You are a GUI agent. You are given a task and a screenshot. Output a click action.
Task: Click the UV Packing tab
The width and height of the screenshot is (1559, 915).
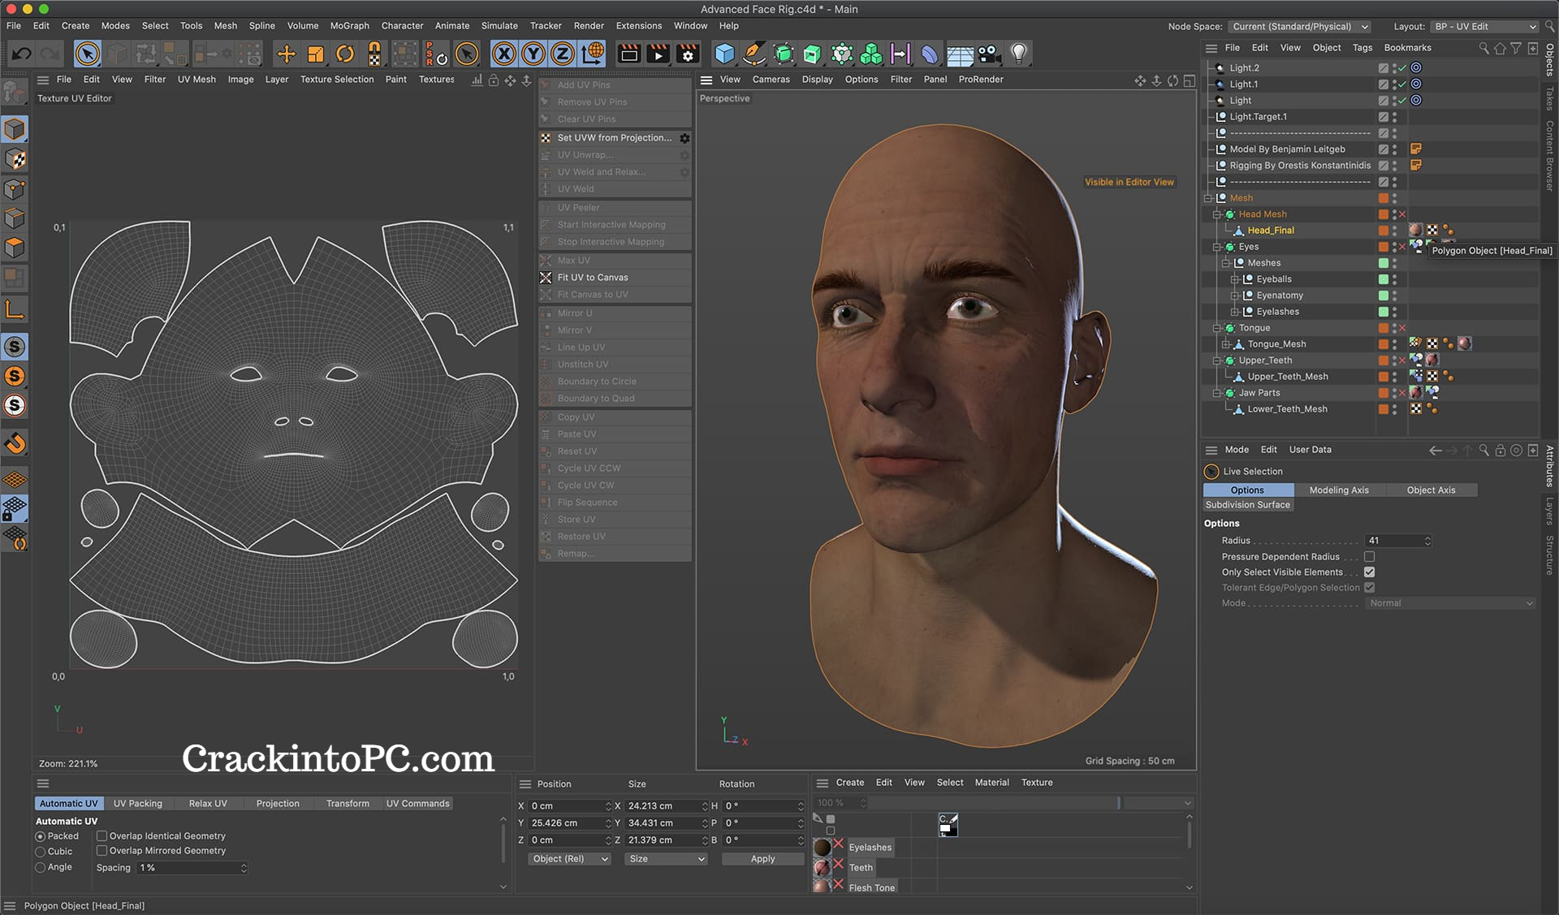click(x=136, y=803)
